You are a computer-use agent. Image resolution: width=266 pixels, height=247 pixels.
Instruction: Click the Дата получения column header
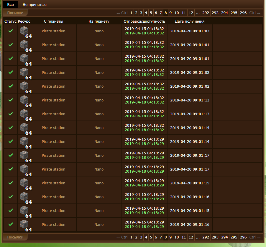(x=190, y=21)
